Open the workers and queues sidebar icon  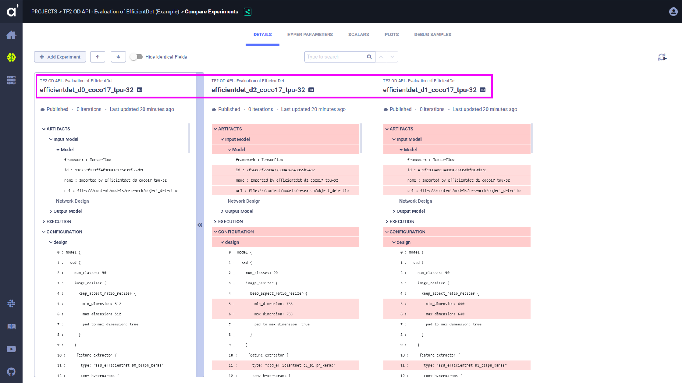[11, 80]
